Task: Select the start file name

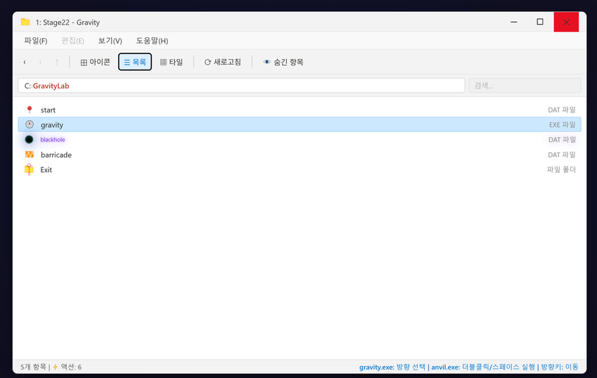Action: pos(48,110)
